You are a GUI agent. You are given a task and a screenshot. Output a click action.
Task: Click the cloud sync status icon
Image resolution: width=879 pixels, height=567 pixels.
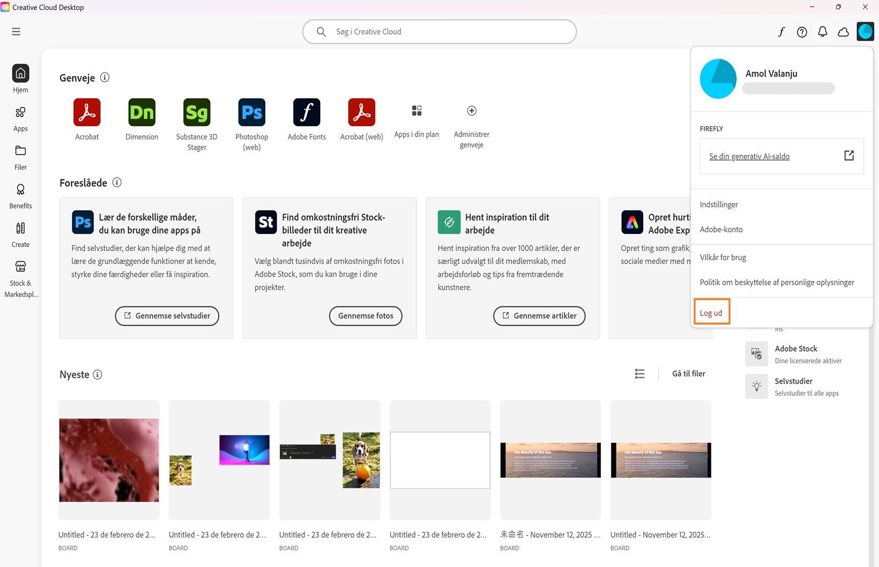click(843, 32)
